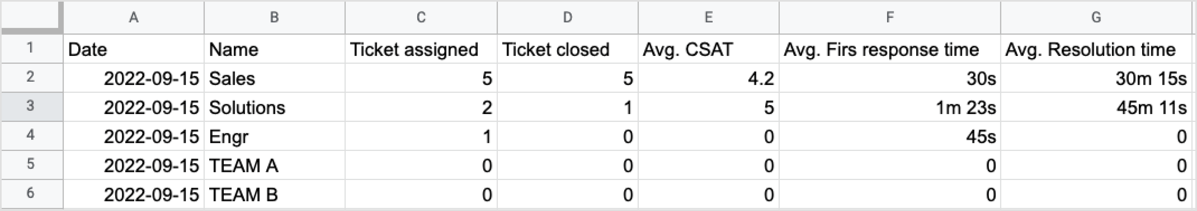
Task: Select the 'TEAM A' cell
Action: pyautogui.click(x=274, y=166)
